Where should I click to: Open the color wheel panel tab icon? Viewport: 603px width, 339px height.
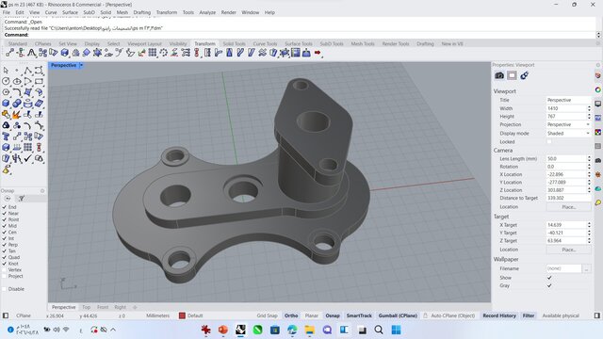(598, 89)
